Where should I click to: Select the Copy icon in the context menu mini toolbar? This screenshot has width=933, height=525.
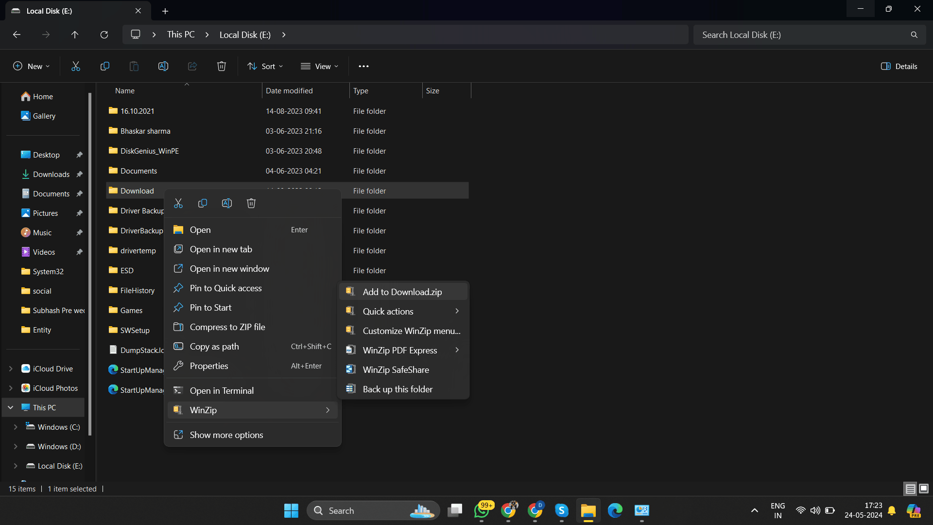(202, 203)
